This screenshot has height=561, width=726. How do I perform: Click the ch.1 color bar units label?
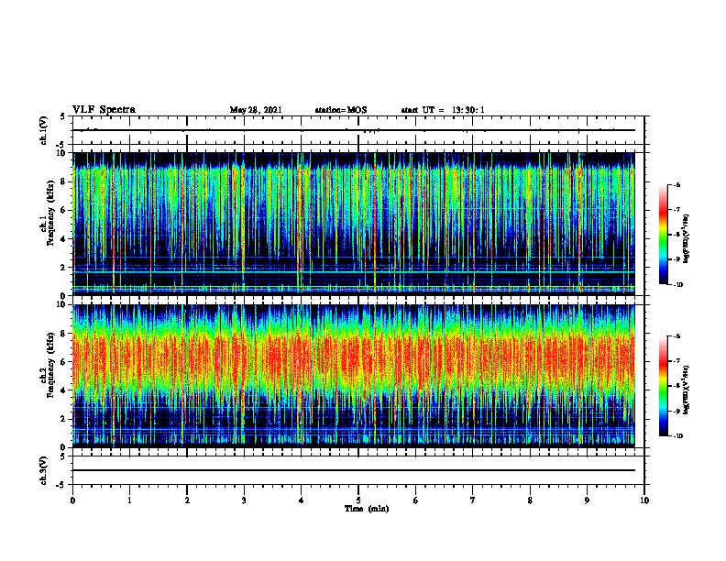687,239
